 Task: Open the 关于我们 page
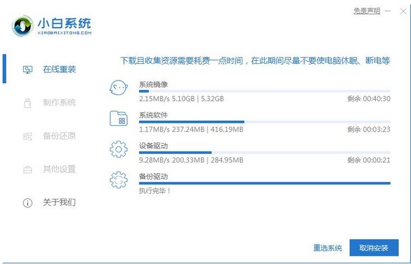[x=59, y=203]
